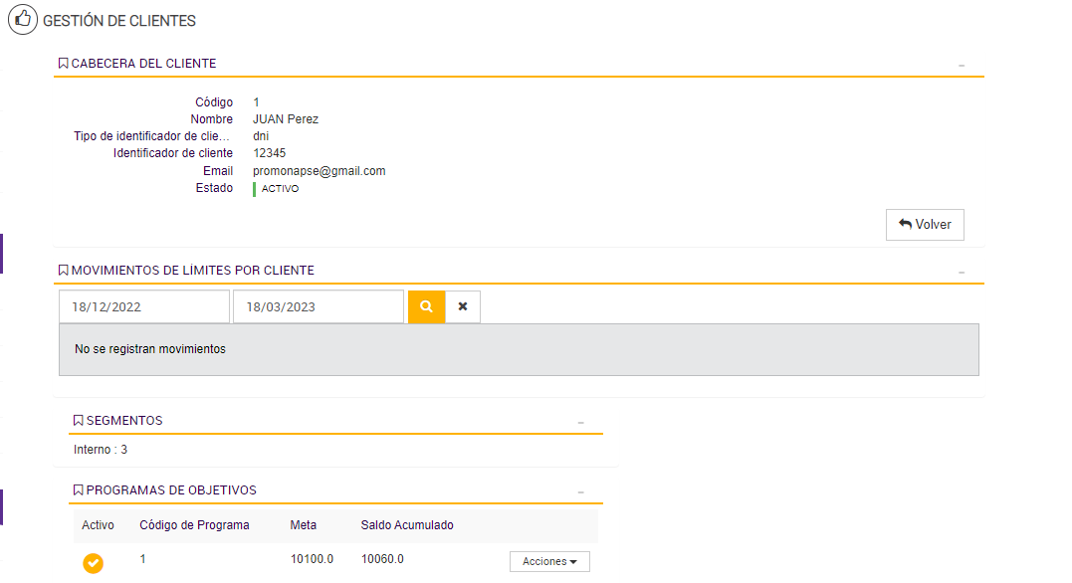Click the Código de Programa column header
Image resolution: width=1072 pixels, height=583 pixels.
[194, 525]
